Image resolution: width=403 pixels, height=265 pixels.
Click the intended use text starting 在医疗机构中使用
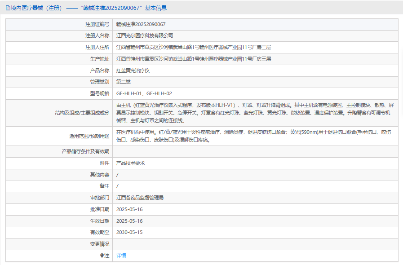tap(253, 136)
